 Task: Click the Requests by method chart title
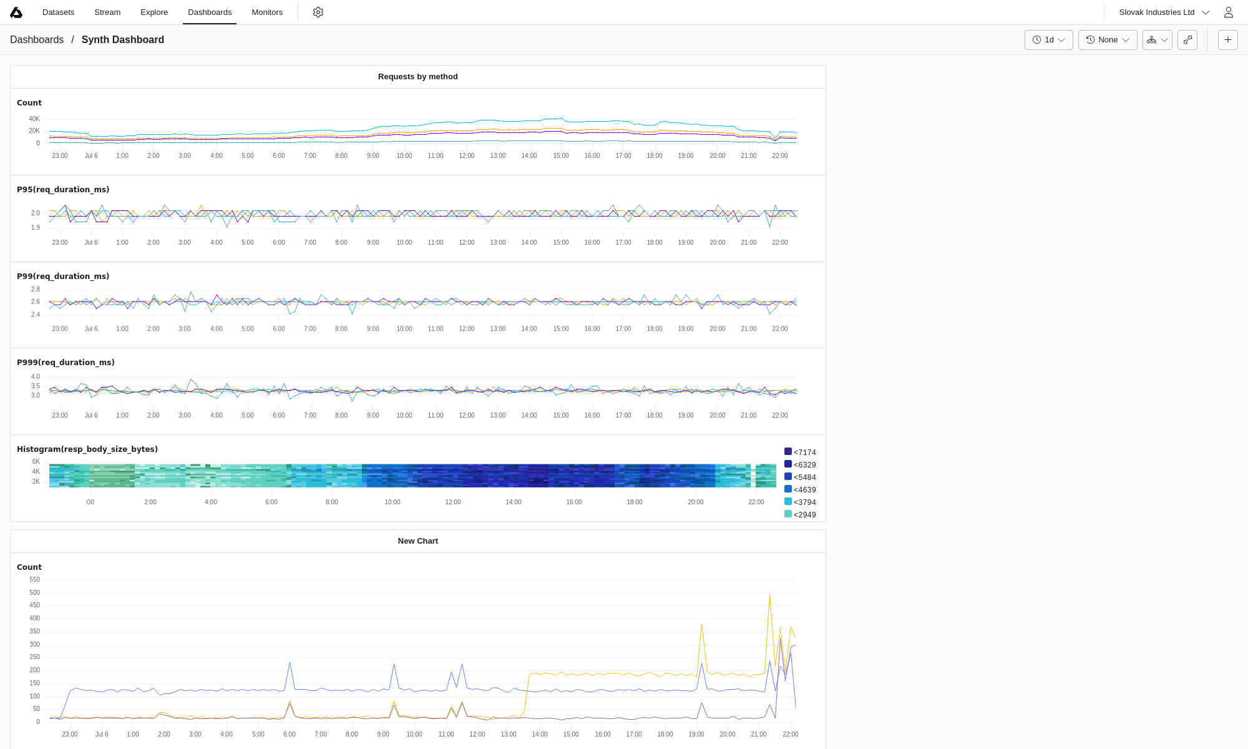pyautogui.click(x=417, y=77)
